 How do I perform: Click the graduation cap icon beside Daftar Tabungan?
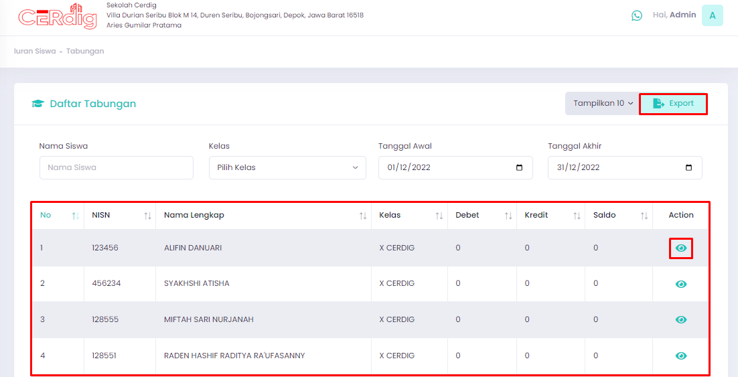(38, 104)
